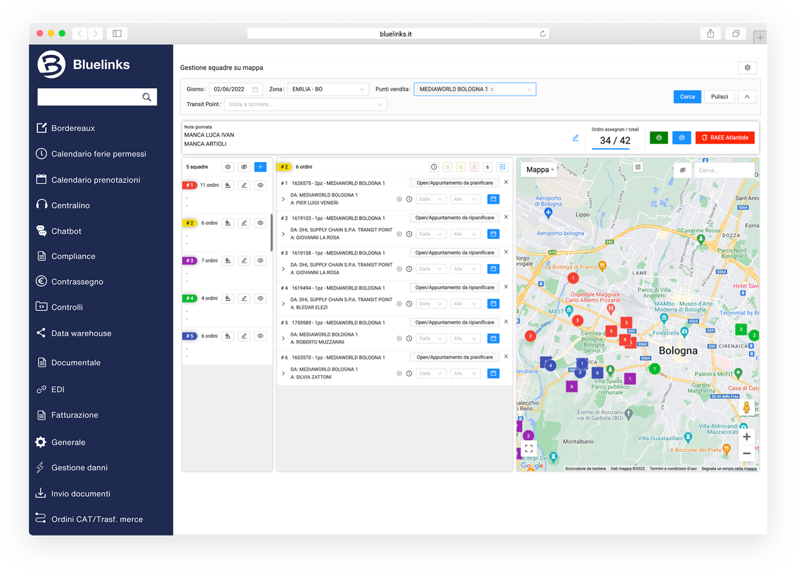Viewport: 796px width, 570px height.
Task: Reload page with browser refresh icon
Action: point(543,34)
